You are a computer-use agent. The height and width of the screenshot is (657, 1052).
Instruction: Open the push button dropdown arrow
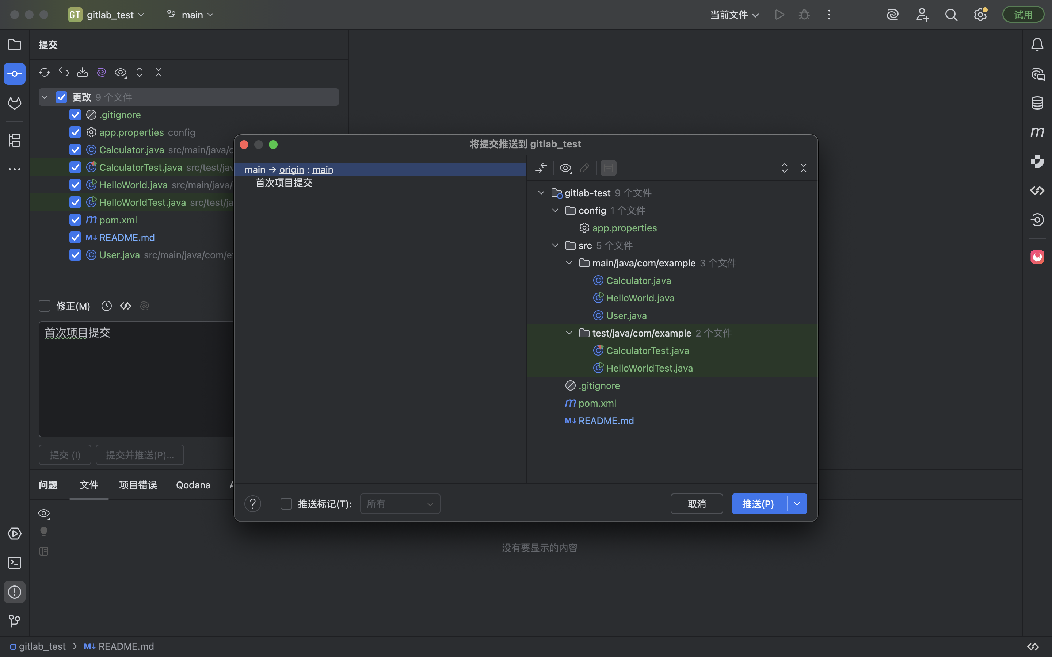point(797,504)
